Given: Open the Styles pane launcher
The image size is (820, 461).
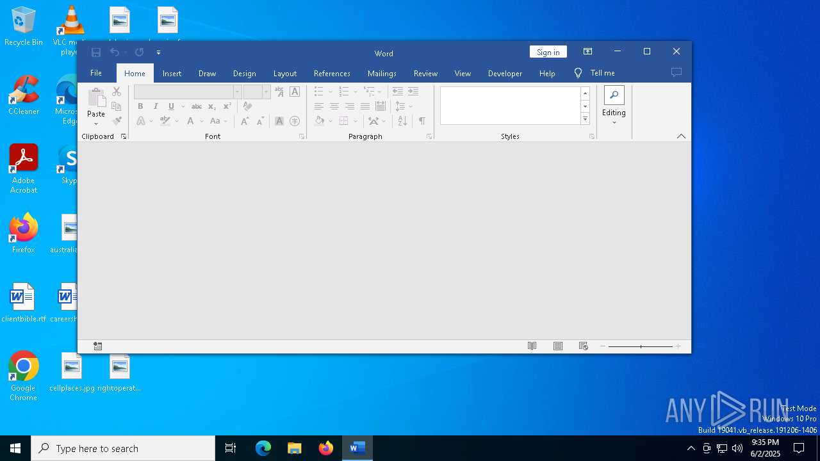Looking at the screenshot, I should click(x=591, y=136).
